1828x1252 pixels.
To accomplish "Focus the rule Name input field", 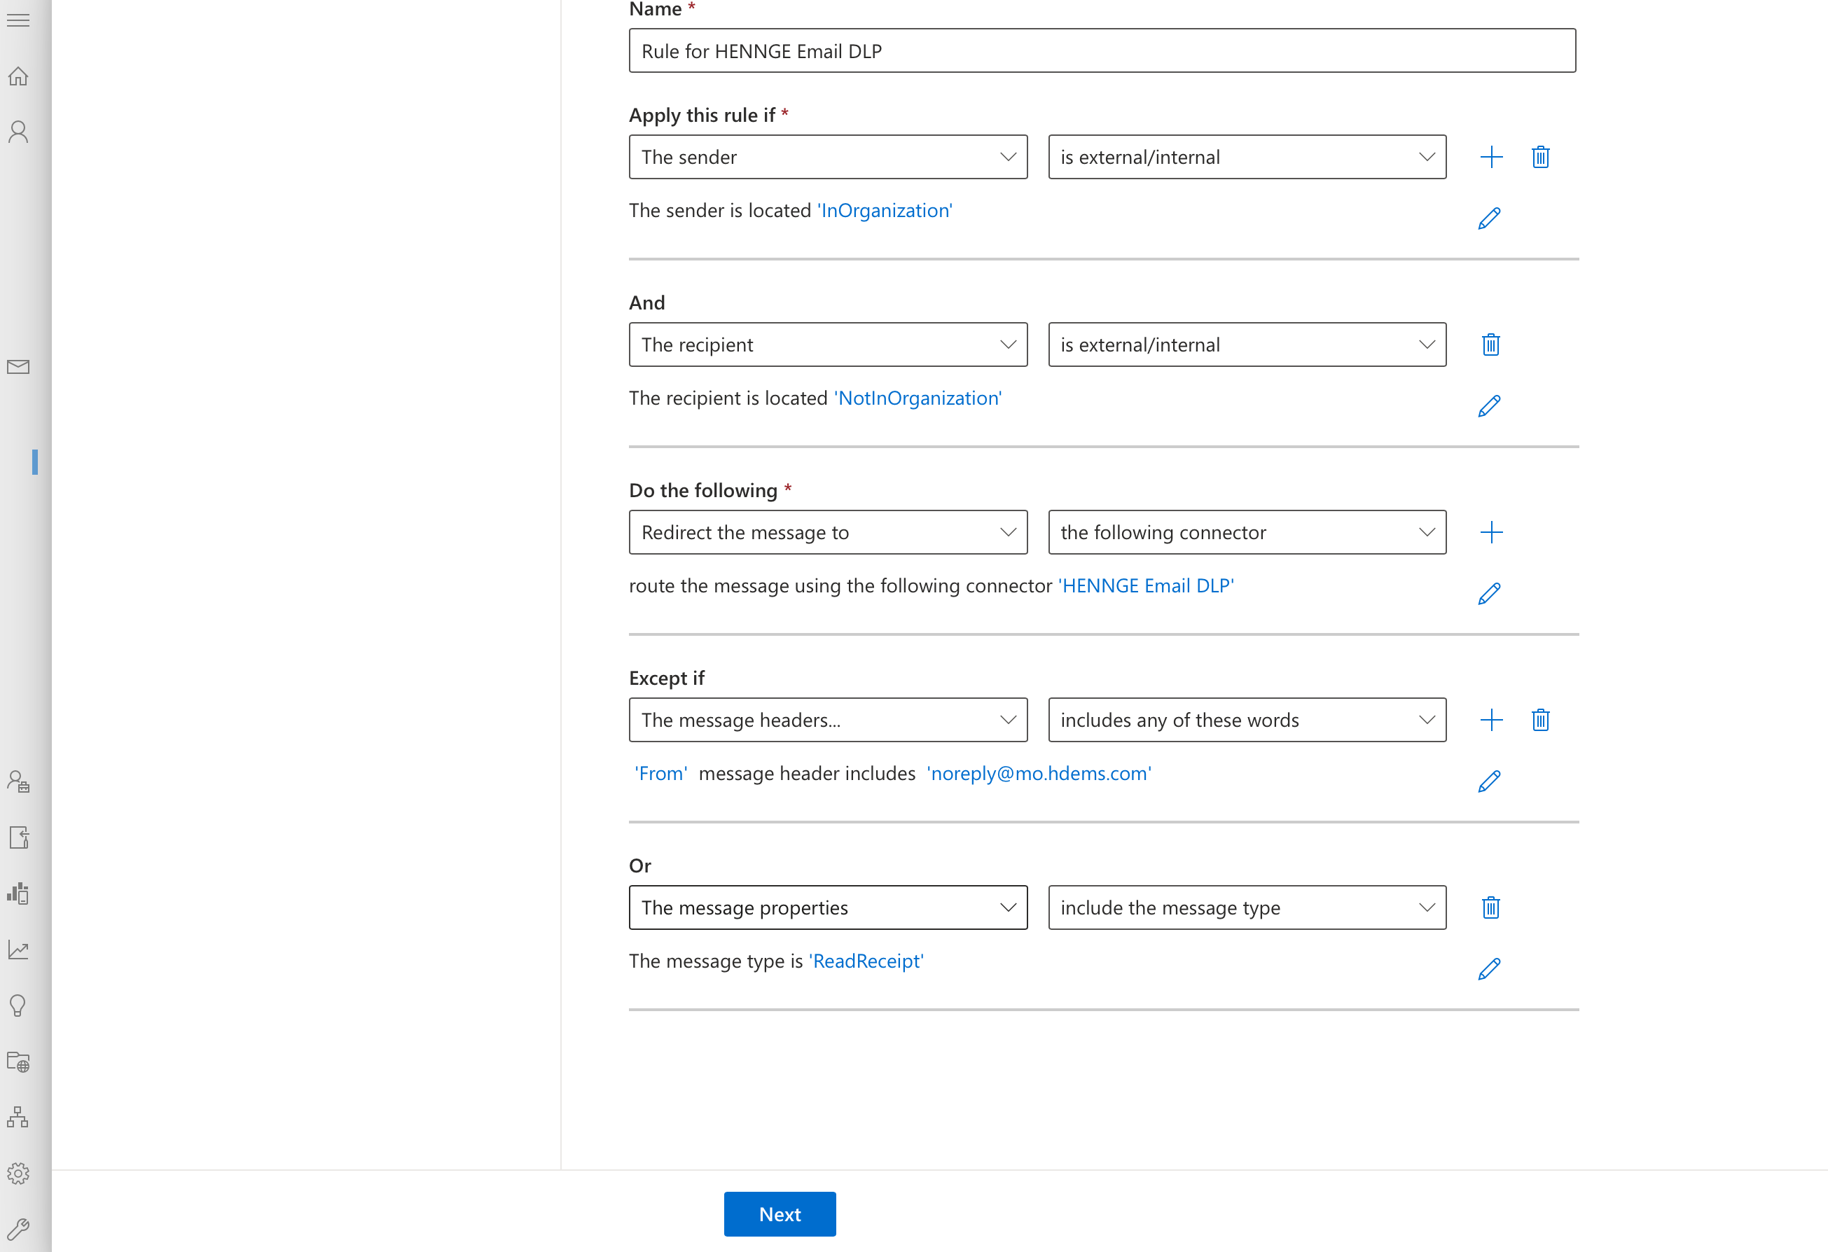I will point(1102,51).
